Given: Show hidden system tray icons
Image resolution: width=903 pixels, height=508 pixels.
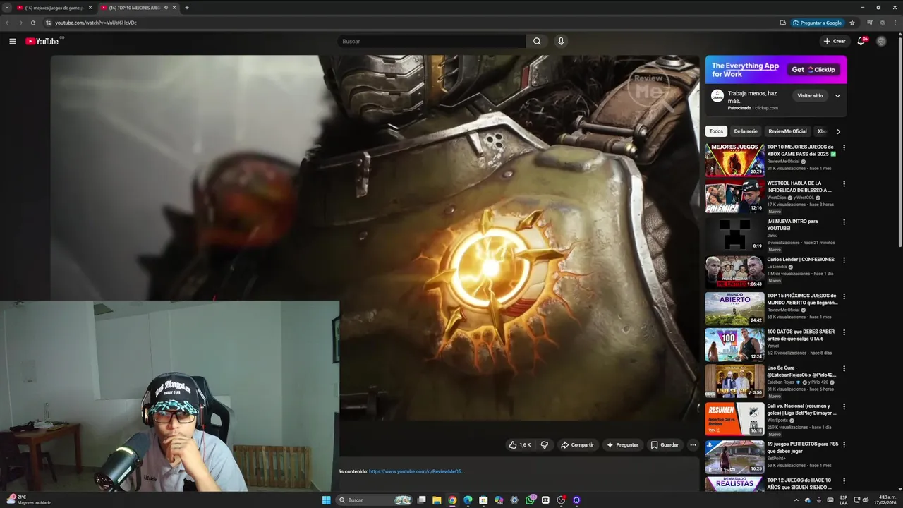Looking at the screenshot, I should 796,500.
